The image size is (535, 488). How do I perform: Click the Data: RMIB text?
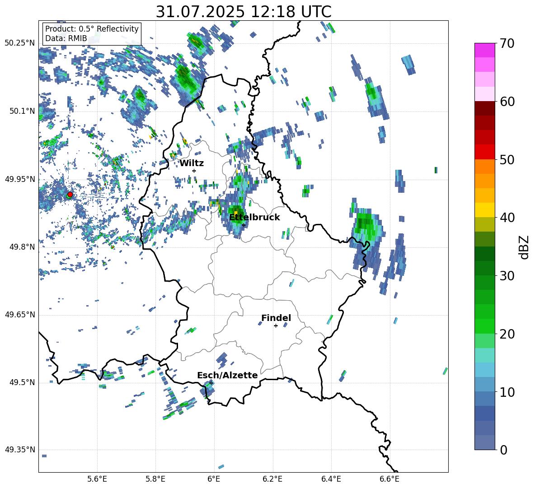coord(66,38)
